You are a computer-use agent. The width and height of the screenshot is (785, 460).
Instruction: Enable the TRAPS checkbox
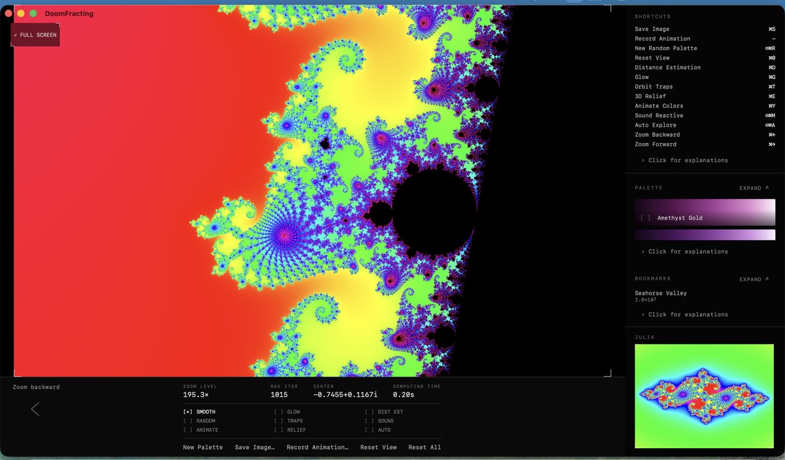(x=279, y=421)
